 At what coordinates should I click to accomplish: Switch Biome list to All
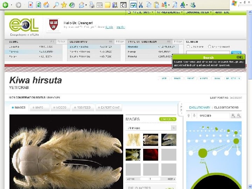(52, 42)
